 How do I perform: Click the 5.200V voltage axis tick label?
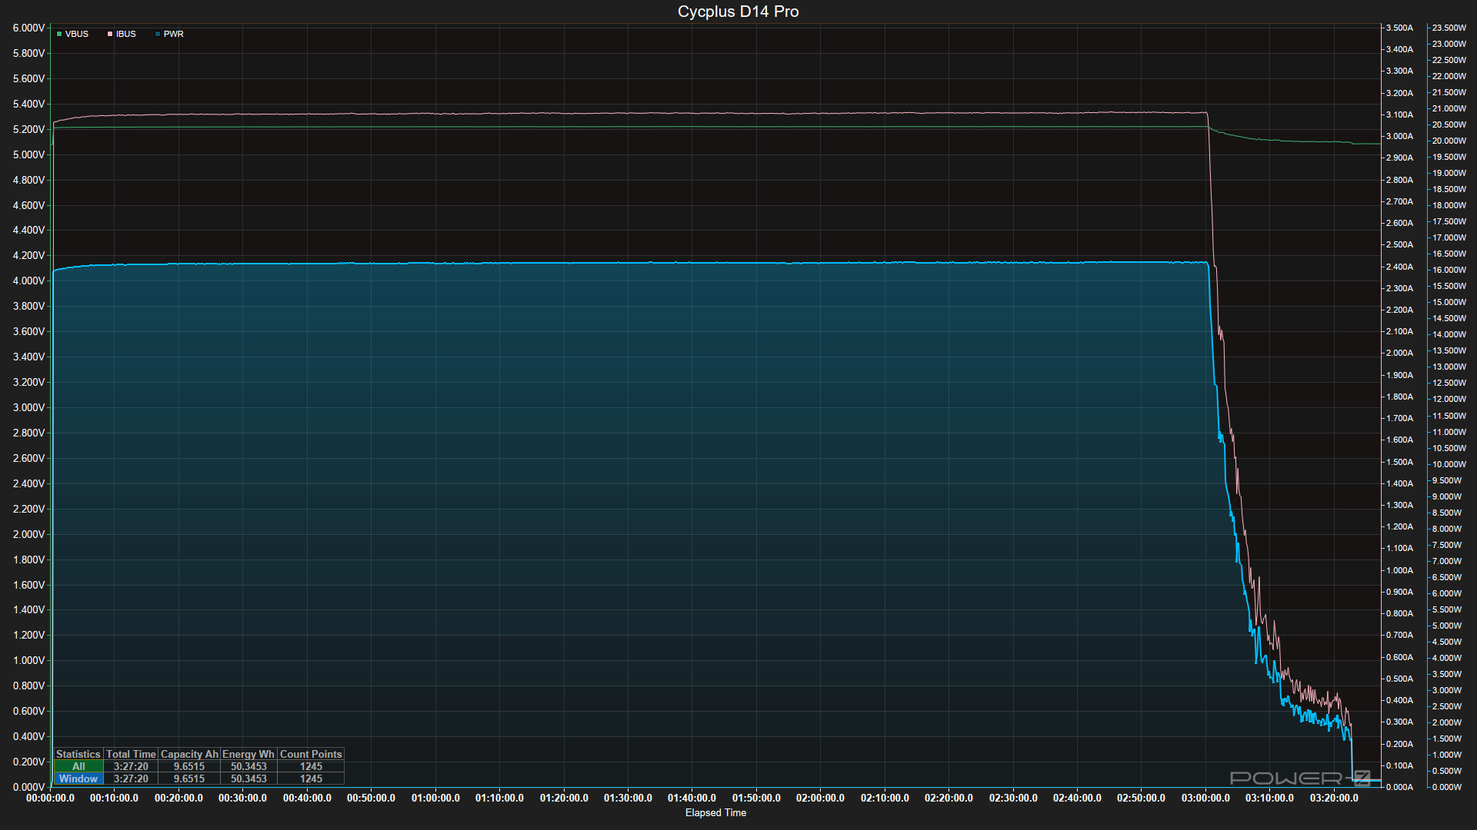pos(28,129)
